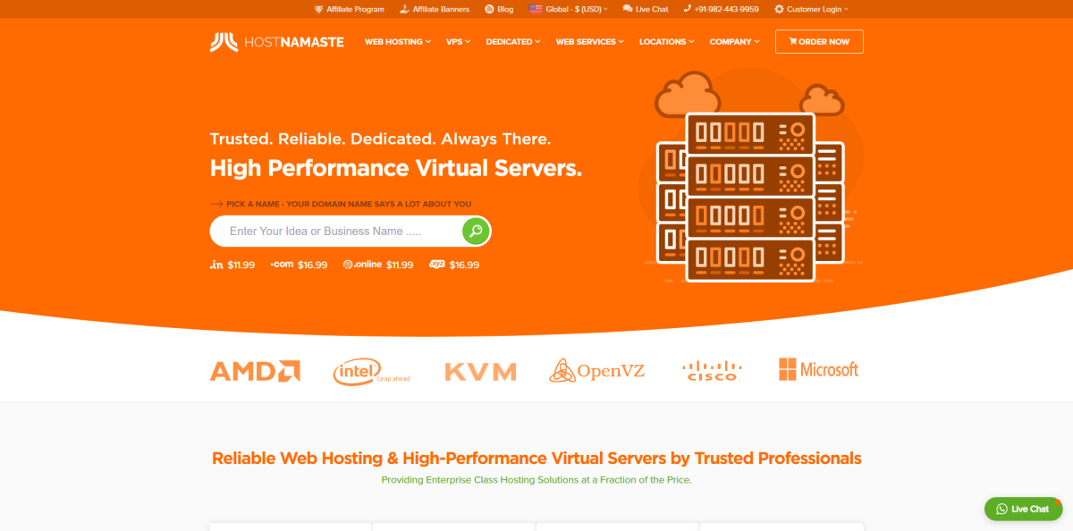Viewport: 1073px width, 531px height.
Task: Click the Intel logo
Action: click(x=371, y=372)
